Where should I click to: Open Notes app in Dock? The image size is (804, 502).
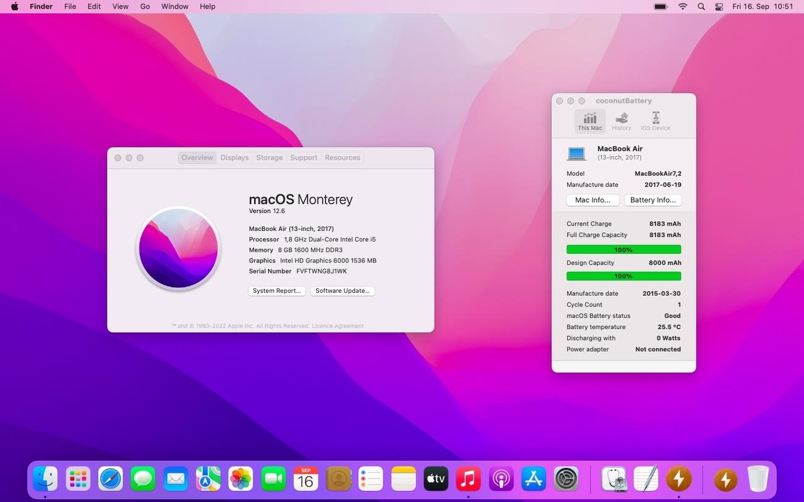[403, 479]
